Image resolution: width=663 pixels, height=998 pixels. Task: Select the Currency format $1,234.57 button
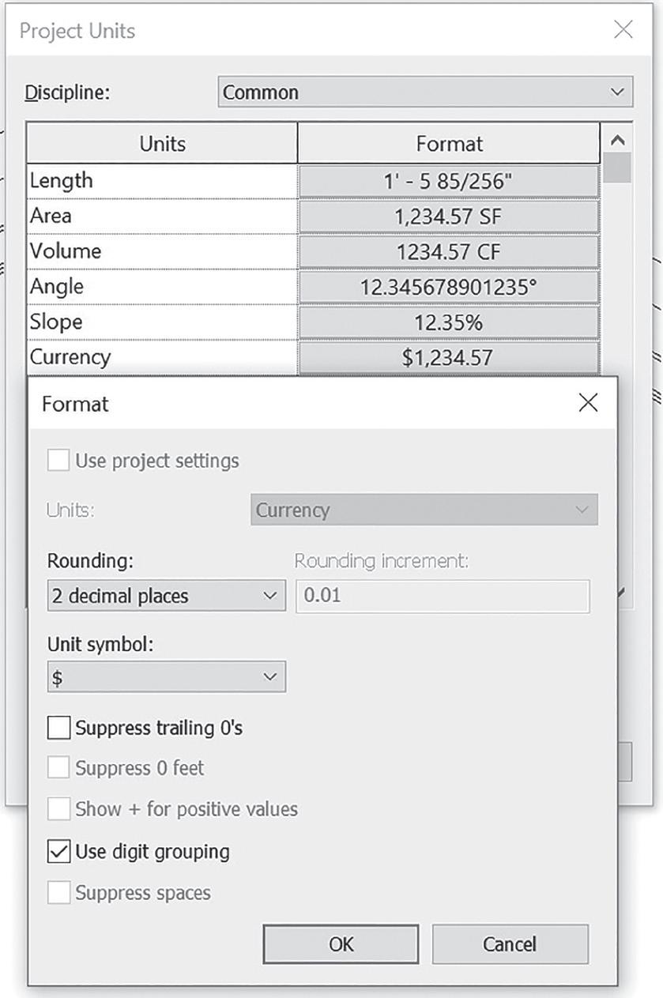coord(449,357)
